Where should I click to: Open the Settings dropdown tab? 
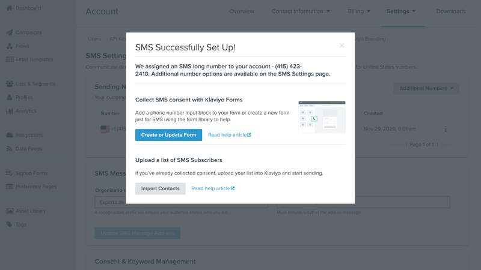[x=401, y=11]
